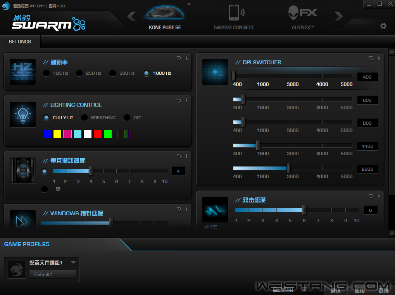
Task: Click the settings scrollbar down arrow
Action: pyautogui.click(x=392, y=233)
